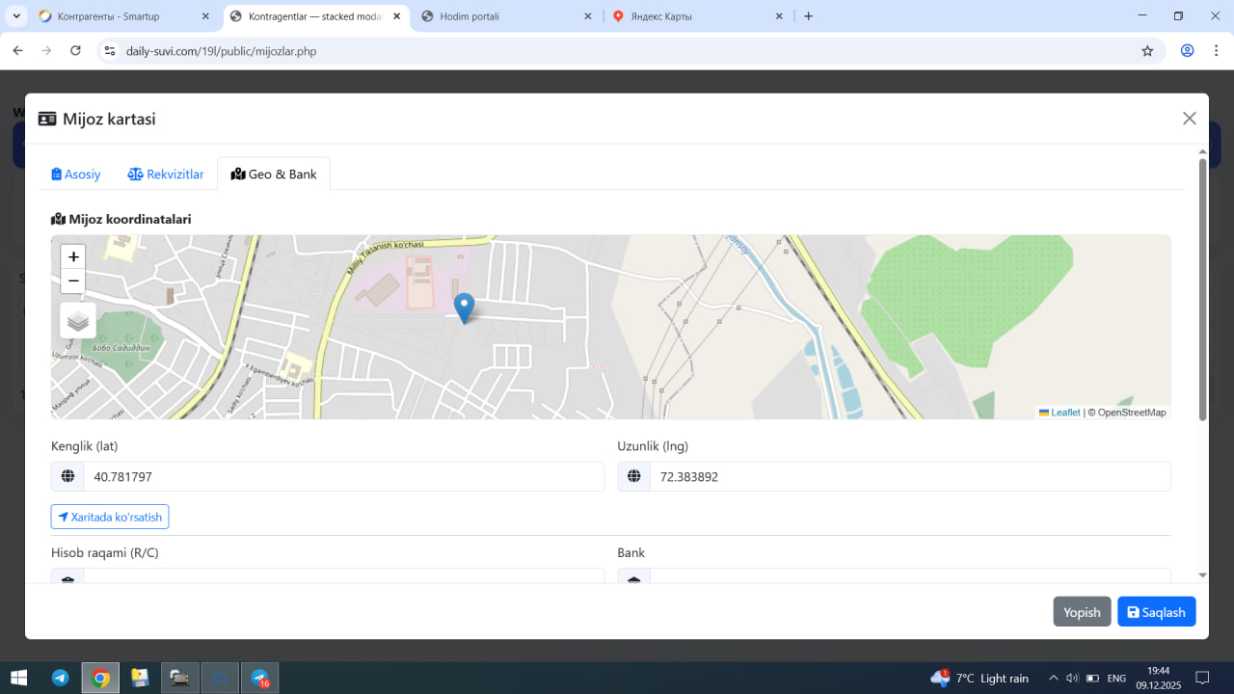Click the blue location marker pin
The width and height of the screenshot is (1234, 694).
pos(464,307)
